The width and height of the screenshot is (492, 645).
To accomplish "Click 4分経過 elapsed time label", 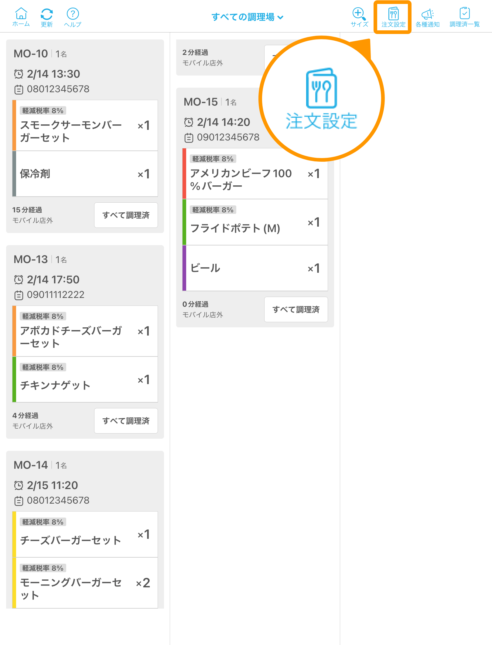I will 25,415.
